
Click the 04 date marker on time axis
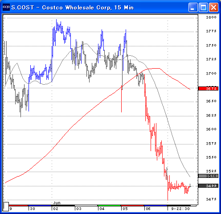pyautogui.click(x=102, y=209)
